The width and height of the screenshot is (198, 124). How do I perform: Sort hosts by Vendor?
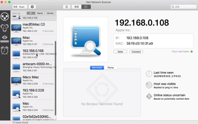(x=50, y=13)
